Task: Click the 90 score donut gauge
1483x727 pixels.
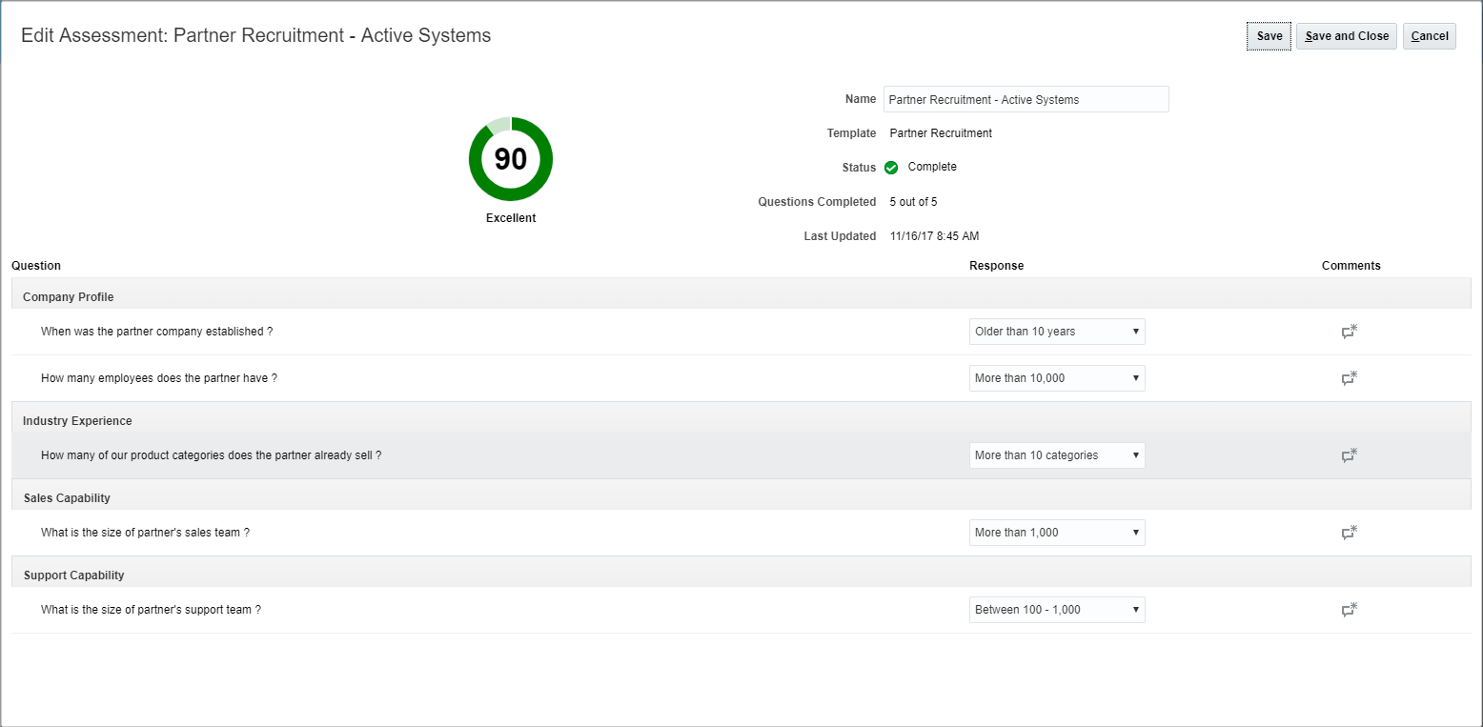Action: [511, 159]
